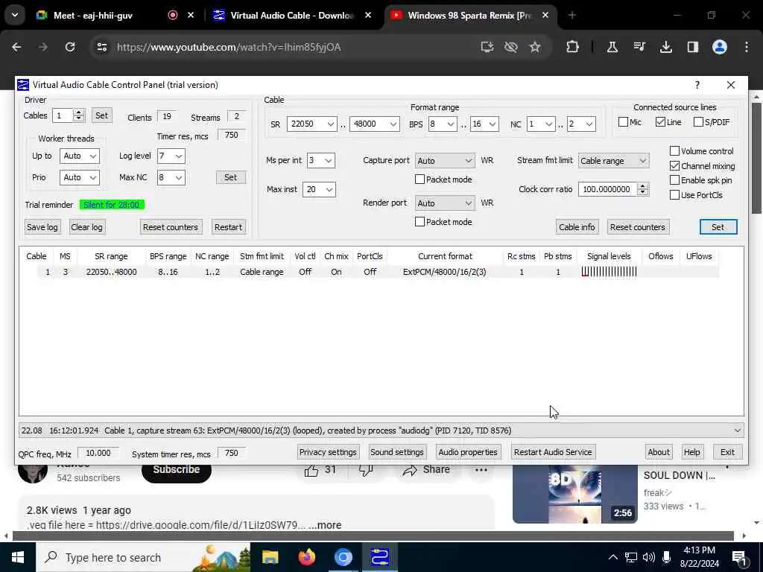Image resolution: width=763 pixels, height=572 pixels.
Task: Open YouTube video more actions ellipsis
Action: (x=481, y=470)
